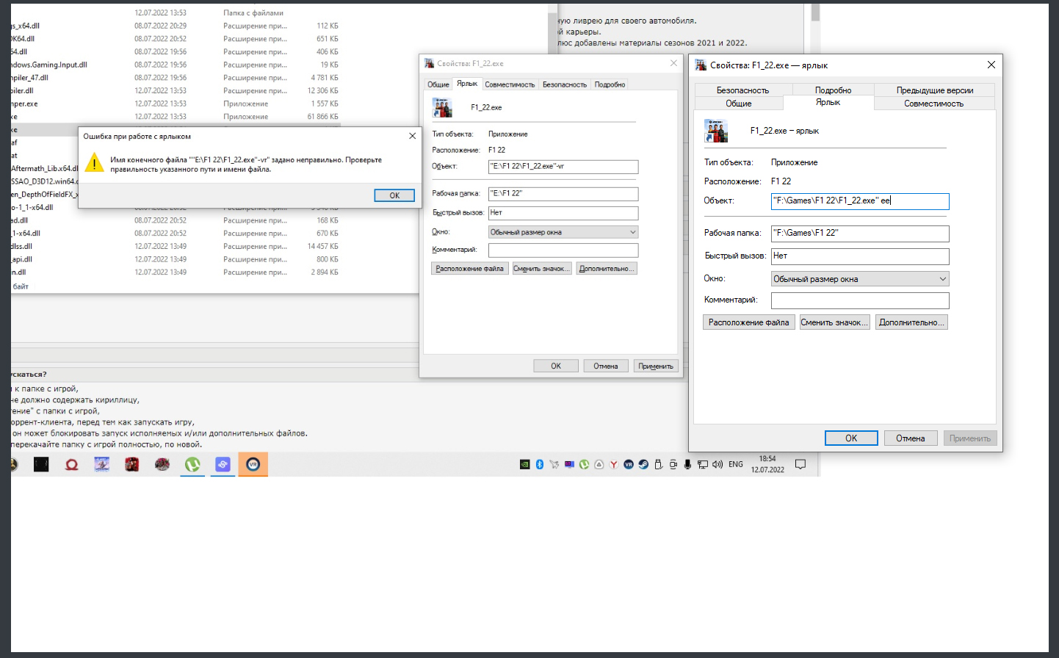Click the uTorrent icon in the taskbar

pyautogui.click(x=192, y=464)
